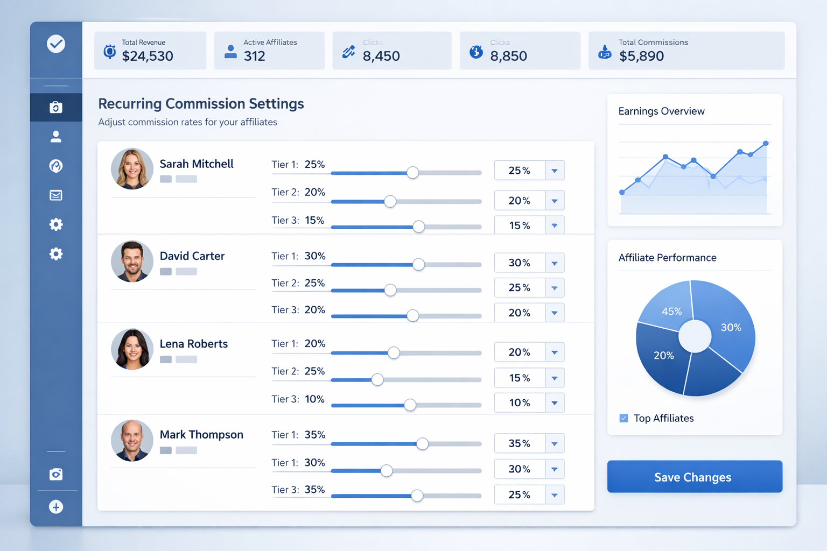Click the Earnings Overview panel title
Screen dimensions: 827x551
[x=661, y=111]
